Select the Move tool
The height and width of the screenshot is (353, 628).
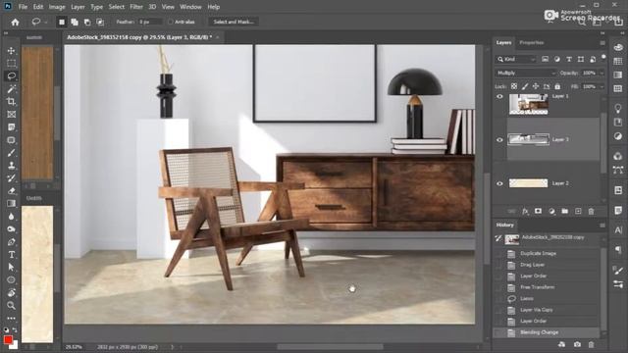click(x=11, y=51)
